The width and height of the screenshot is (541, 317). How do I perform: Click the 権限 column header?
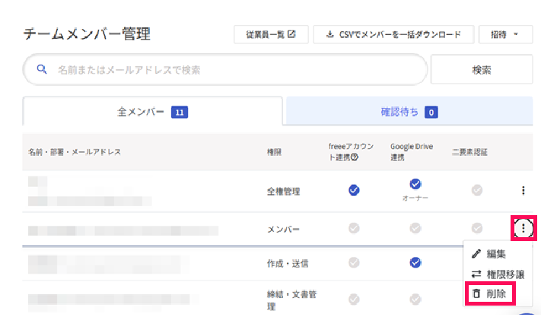point(274,152)
